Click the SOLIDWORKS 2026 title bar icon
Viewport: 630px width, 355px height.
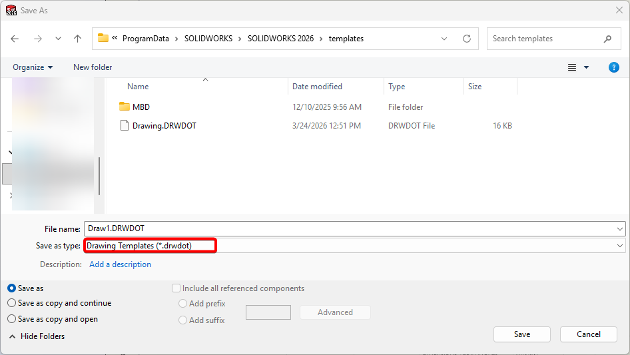11,10
